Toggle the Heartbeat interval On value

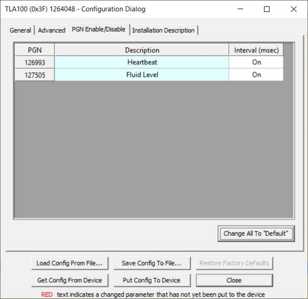[256, 62]
